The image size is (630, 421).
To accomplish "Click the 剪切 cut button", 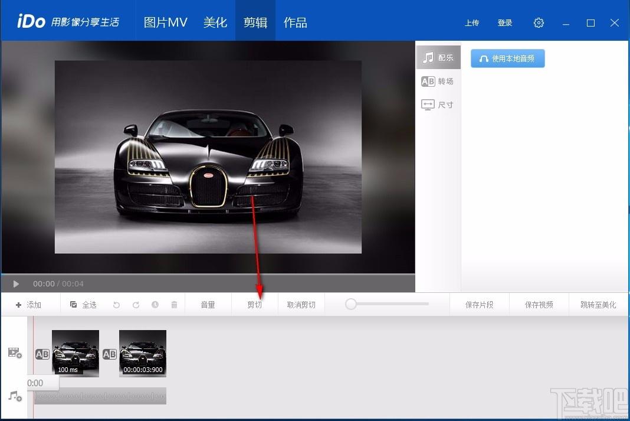I will point(255,305).
